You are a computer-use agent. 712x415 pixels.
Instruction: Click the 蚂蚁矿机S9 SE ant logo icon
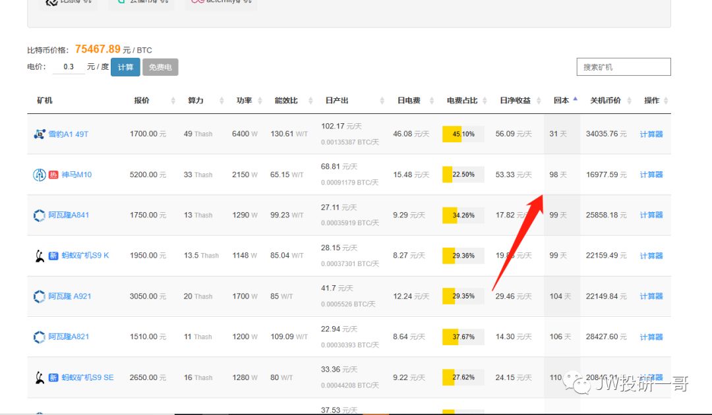[x=40, y=377]
